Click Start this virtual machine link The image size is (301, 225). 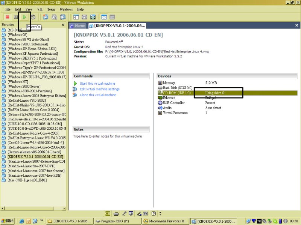coord(97,83)
